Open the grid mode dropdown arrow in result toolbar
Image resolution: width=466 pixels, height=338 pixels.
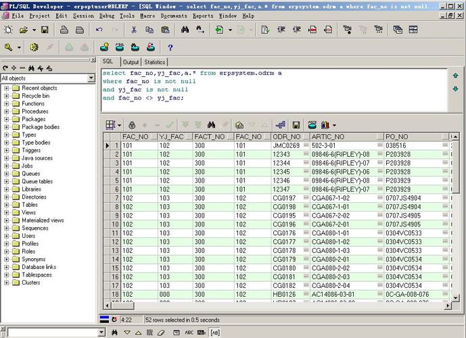[x=120, y=125]
